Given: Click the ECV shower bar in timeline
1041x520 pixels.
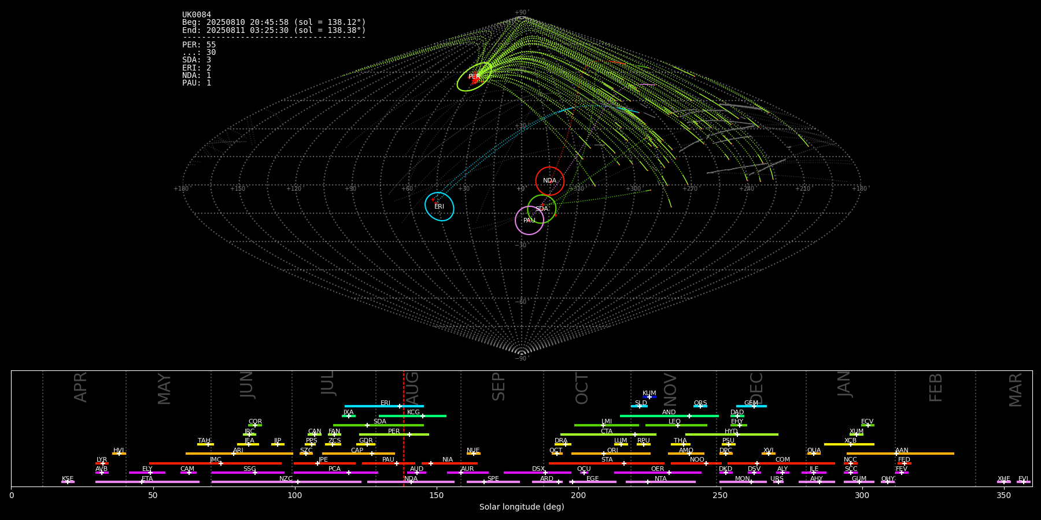Looking at the screenshot, I should coord(867,425).
